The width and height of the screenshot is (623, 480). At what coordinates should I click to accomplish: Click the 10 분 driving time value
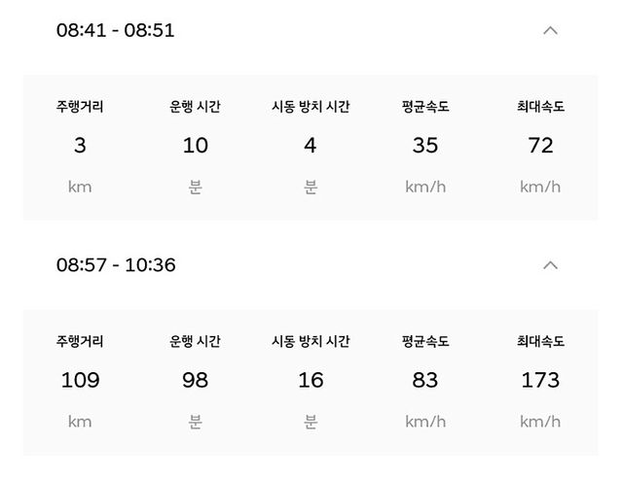point(195,146)
